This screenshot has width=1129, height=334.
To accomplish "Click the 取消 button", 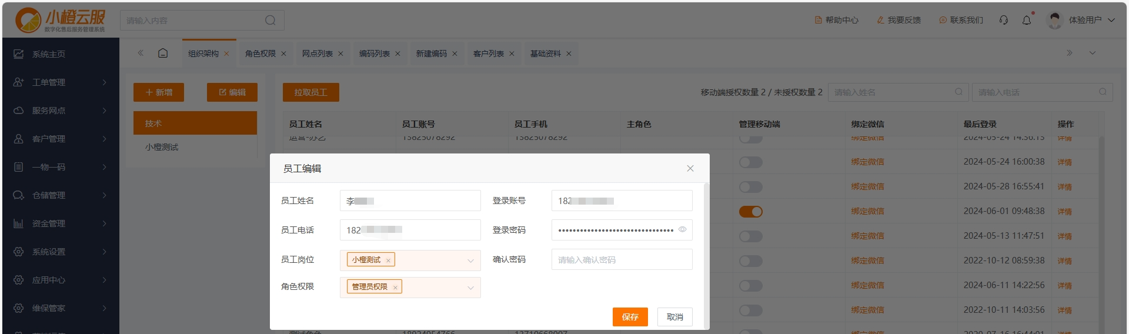I will tap(674, 317).
